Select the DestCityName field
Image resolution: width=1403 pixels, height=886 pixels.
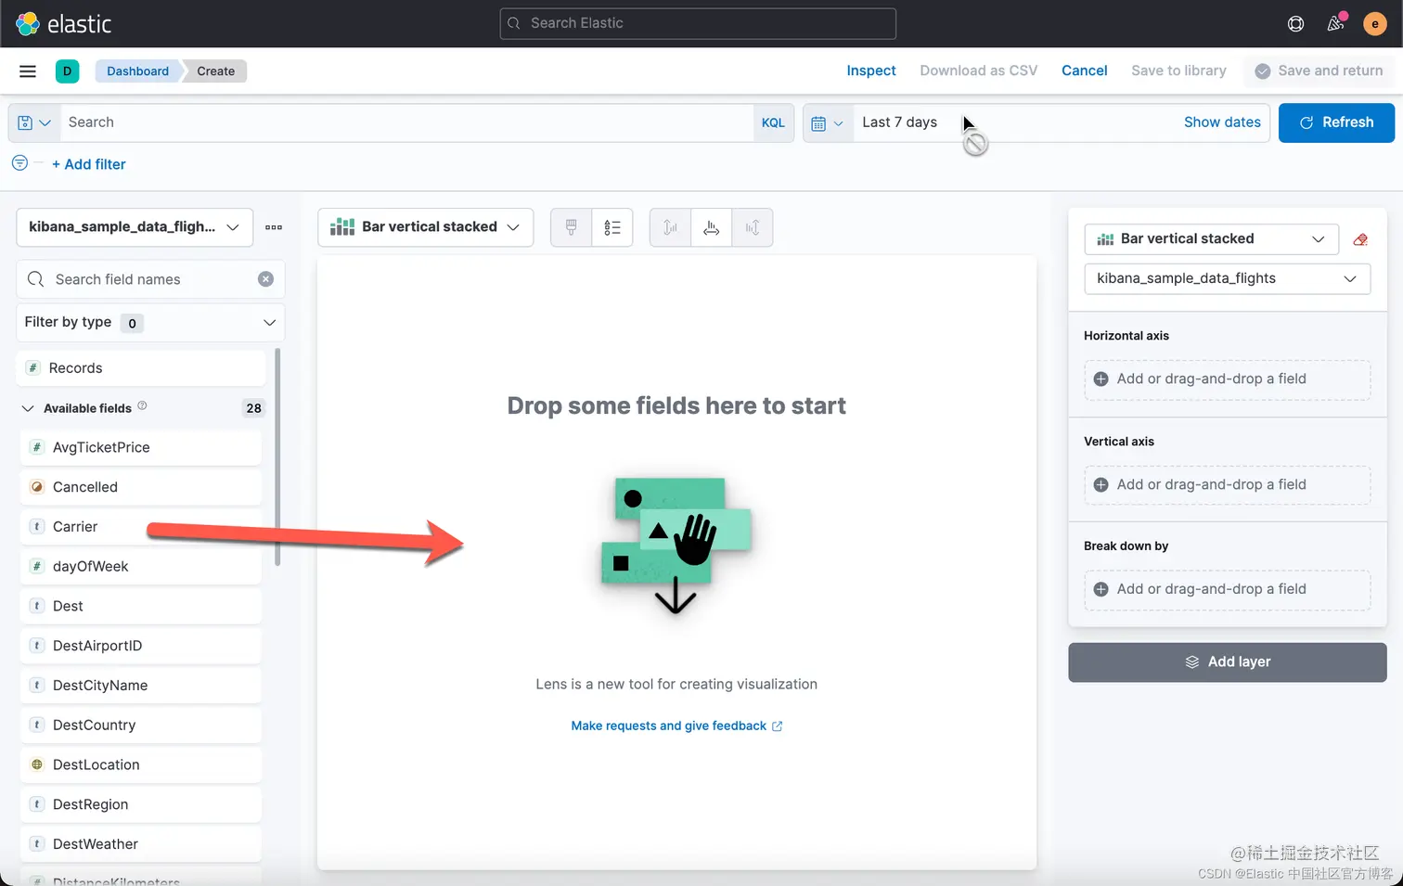141,686
